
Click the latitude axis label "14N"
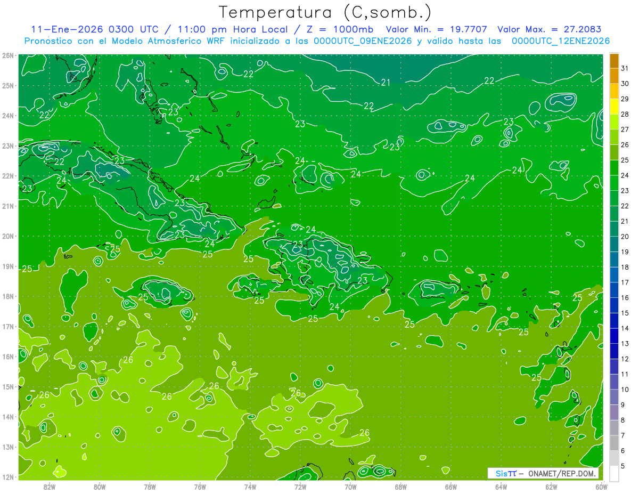pos(7,417)
